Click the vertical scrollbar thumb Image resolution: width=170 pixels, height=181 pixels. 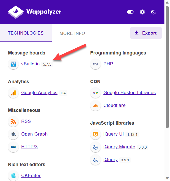click(167, 67)
